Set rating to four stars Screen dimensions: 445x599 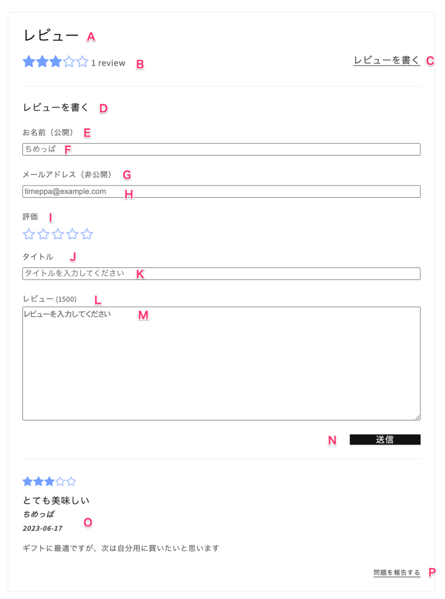point(73,235)
